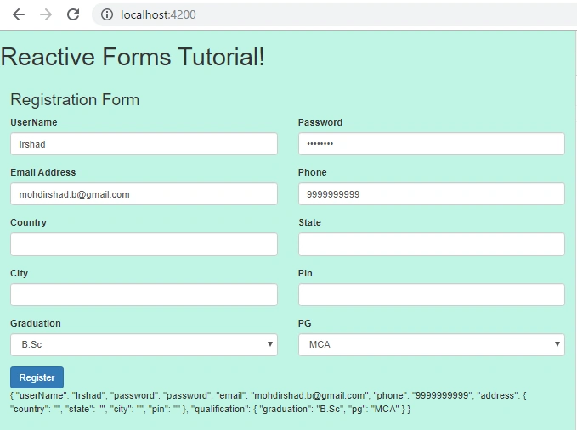Screen dimensions: 577x430
Task: Click the Country label
Action: 28,222
